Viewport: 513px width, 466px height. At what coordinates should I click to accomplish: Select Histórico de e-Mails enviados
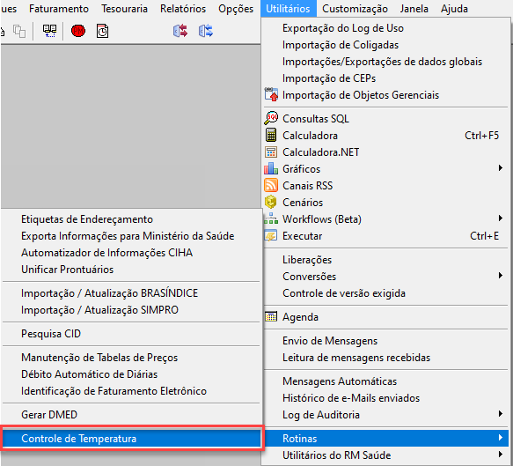[x=385, y=398]
